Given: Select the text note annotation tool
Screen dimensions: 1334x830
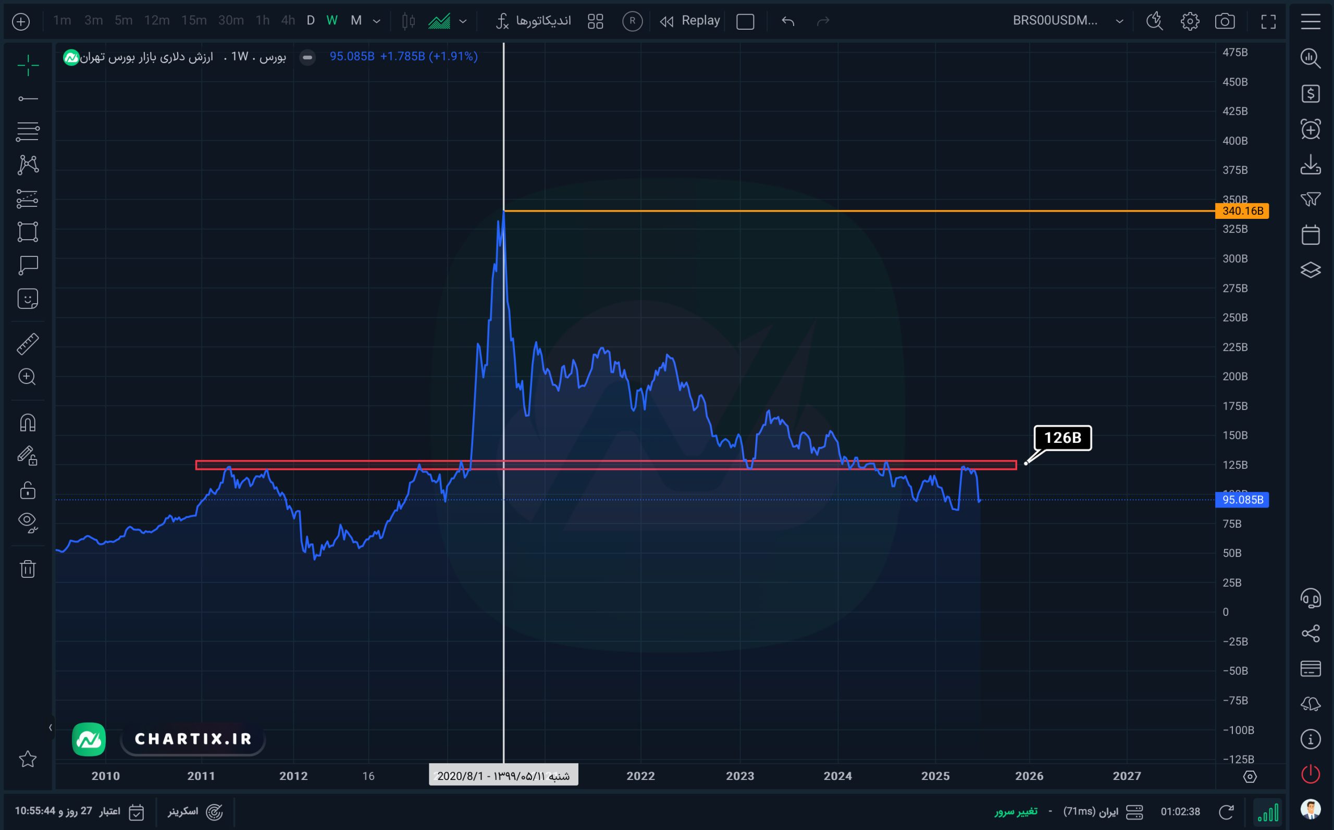Looking at the screenshot, I should pos(28,266).
